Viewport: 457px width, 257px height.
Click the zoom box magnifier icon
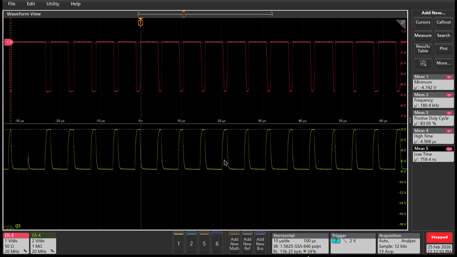point(423,63)
